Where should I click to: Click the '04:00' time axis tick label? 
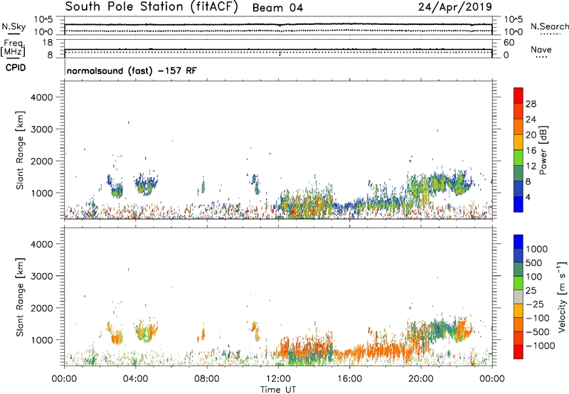[x=135, y=379]
